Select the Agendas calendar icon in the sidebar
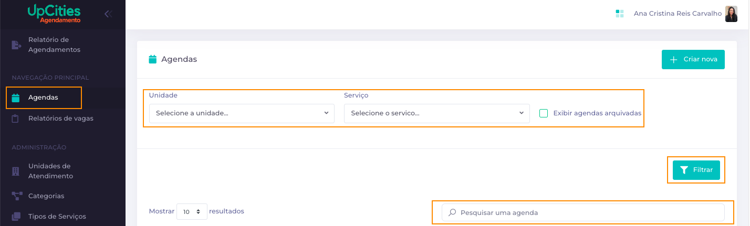The width and height of the screenshot is (750, 226). click(16, 98)
